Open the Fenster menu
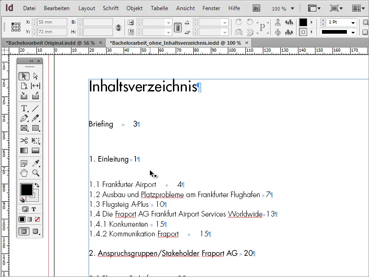Screen dimensions: 369x277 pyautogui.click(x=211, y=8)
